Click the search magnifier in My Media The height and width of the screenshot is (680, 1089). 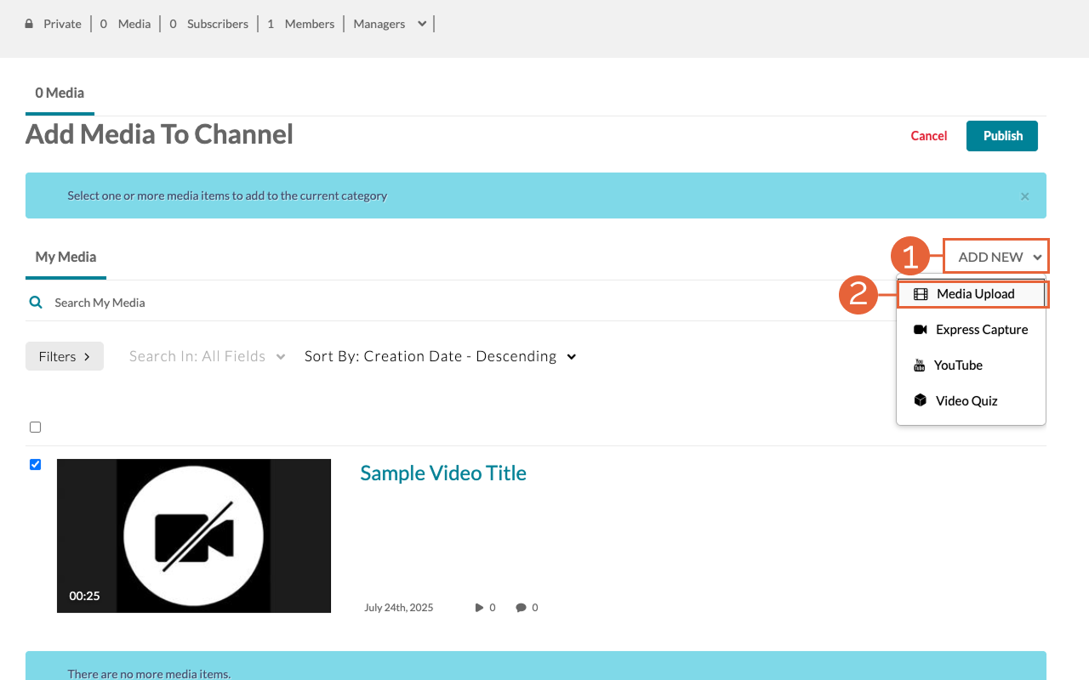[x=35, y=302]
